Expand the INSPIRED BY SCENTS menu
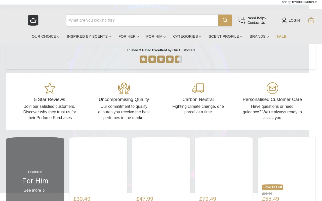The image size is (322, 201). pos(89,36)
